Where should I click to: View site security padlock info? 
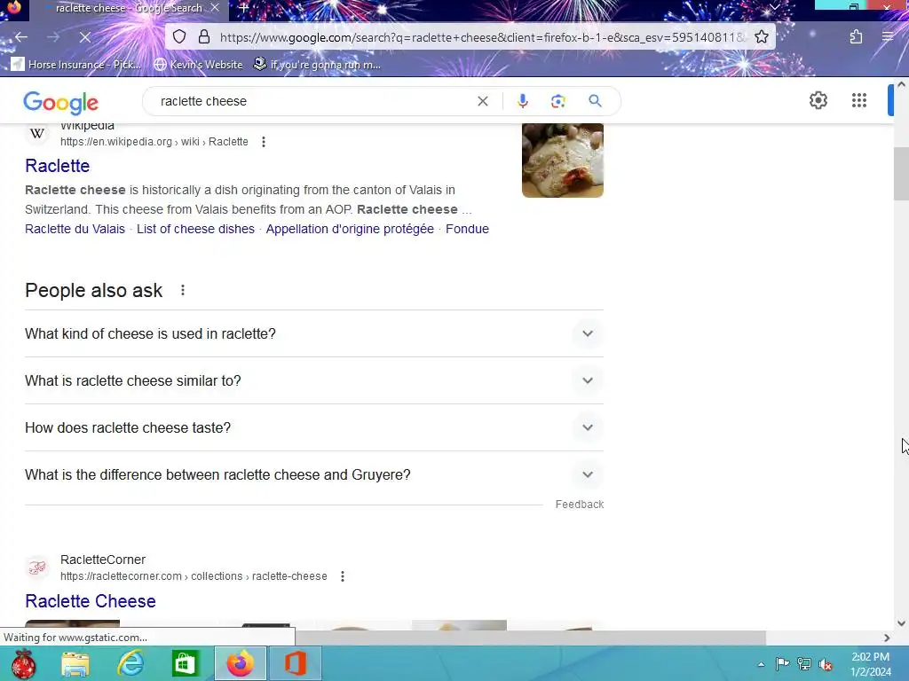pos(203,37)
